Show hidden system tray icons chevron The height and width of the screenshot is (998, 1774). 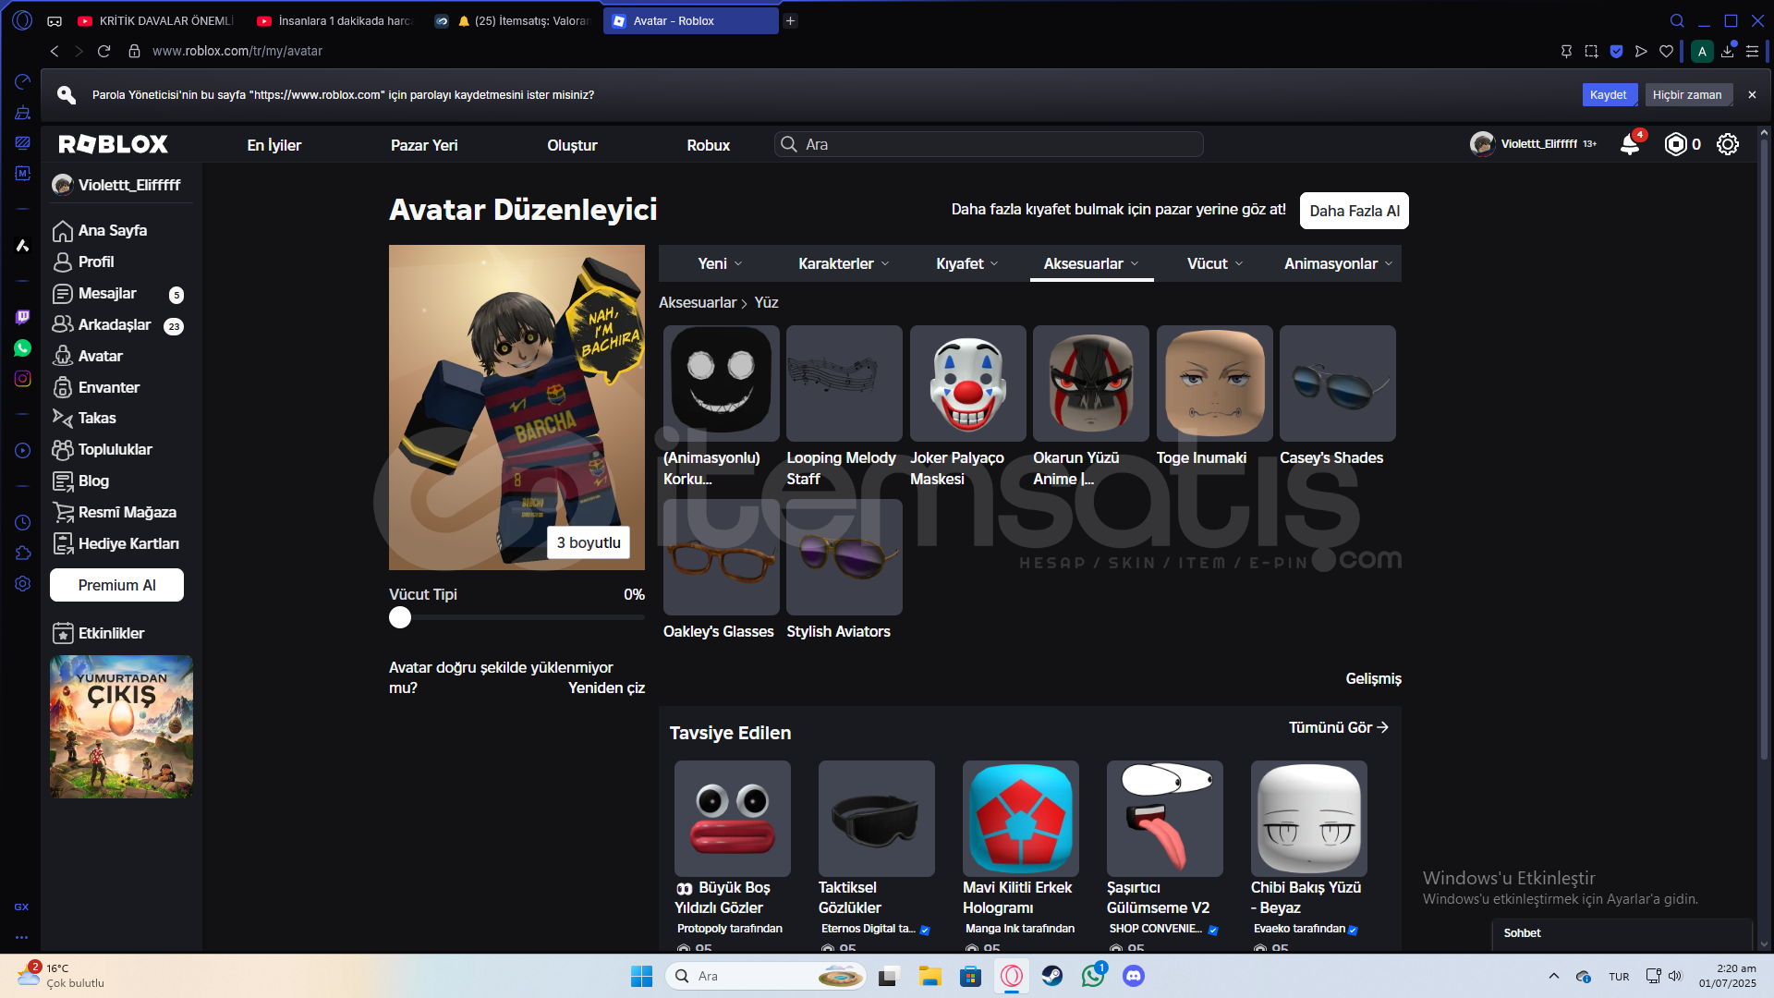tap(1553, 976)
